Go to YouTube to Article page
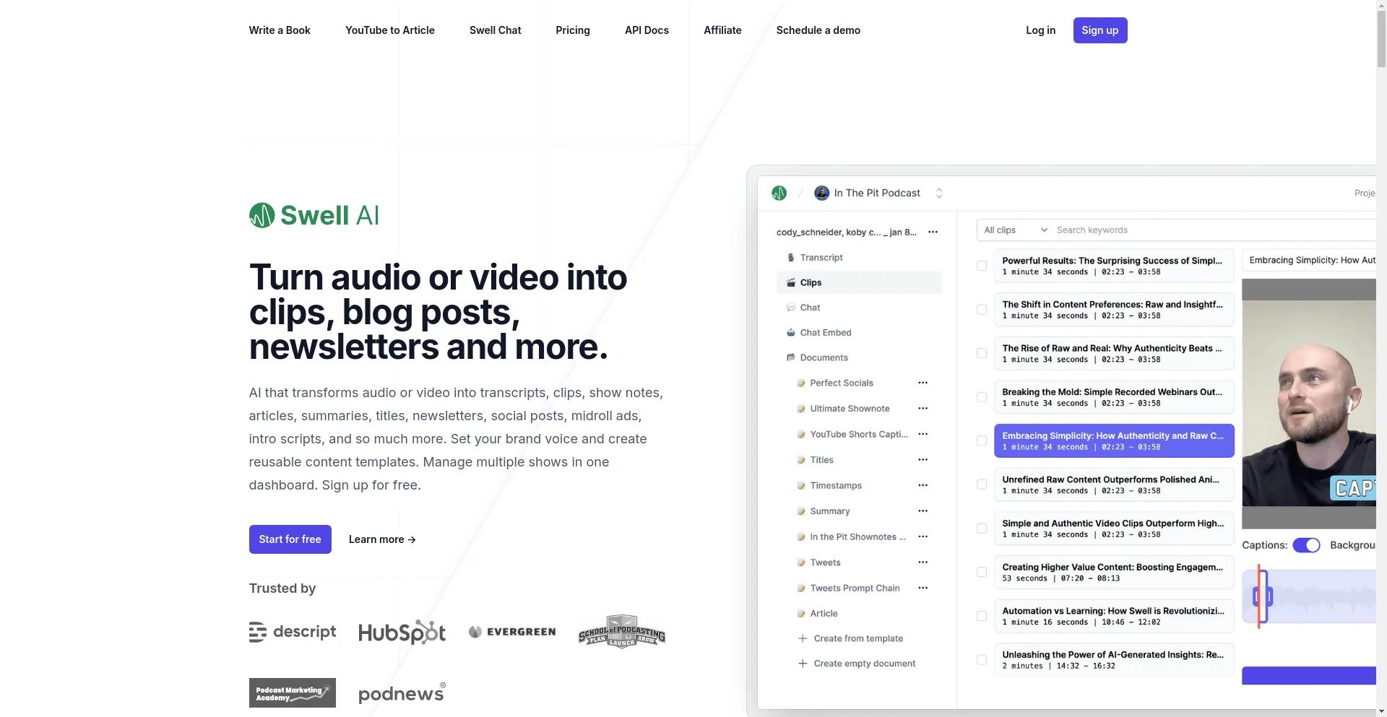Viewport: 1387px width, 717px height. (390, 30)
